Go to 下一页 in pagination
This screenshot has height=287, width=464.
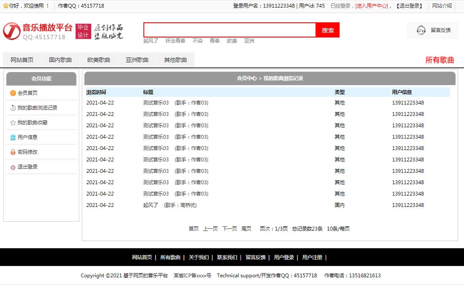pyautogui.click(x=229, y=229)
